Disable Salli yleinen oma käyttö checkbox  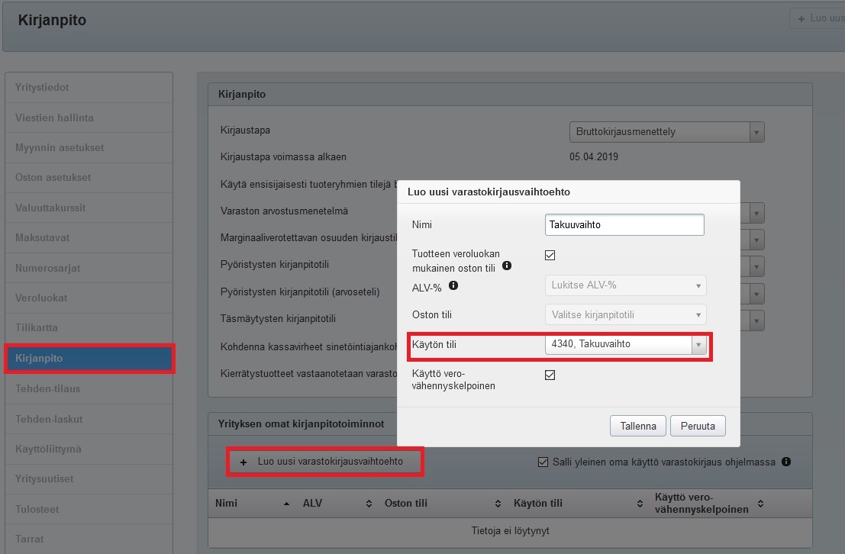point(543,462)
